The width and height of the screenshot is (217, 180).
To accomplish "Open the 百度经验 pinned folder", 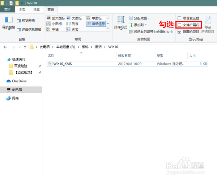I will [x=18, y=66].
